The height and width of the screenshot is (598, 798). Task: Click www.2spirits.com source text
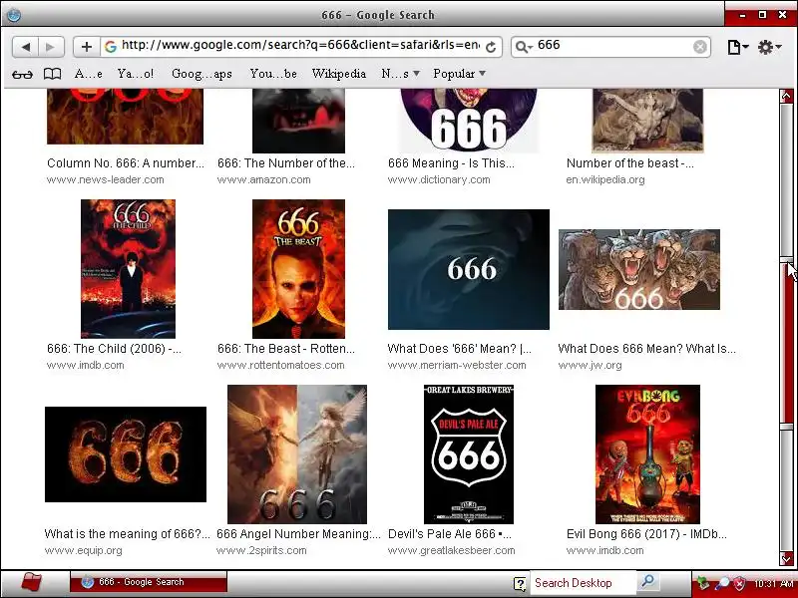point(261,550)
